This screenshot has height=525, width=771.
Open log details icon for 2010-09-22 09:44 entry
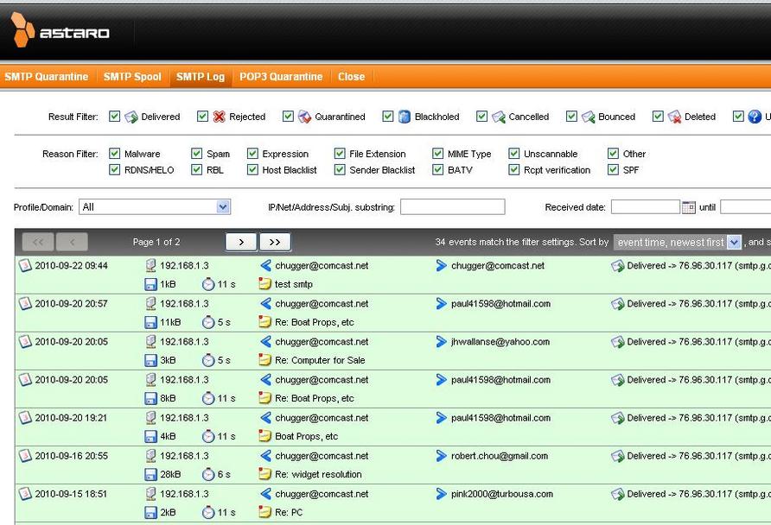tap(25, 266)
